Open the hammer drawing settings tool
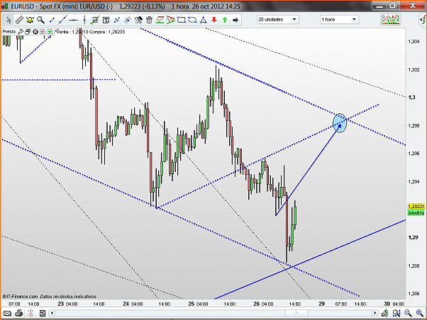 click(138, 20)
